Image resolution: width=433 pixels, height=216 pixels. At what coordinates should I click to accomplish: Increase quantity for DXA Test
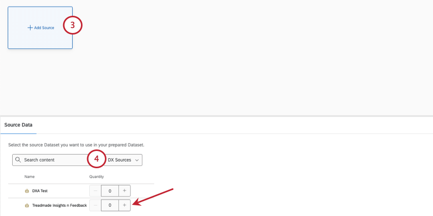point(124,191)
